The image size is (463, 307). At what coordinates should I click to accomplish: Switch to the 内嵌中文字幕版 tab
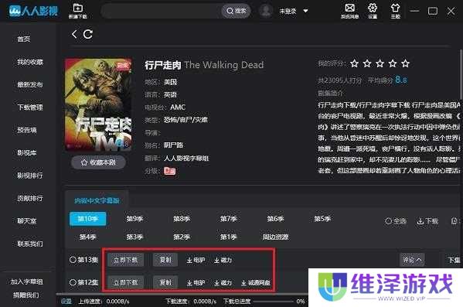(97, 200)
